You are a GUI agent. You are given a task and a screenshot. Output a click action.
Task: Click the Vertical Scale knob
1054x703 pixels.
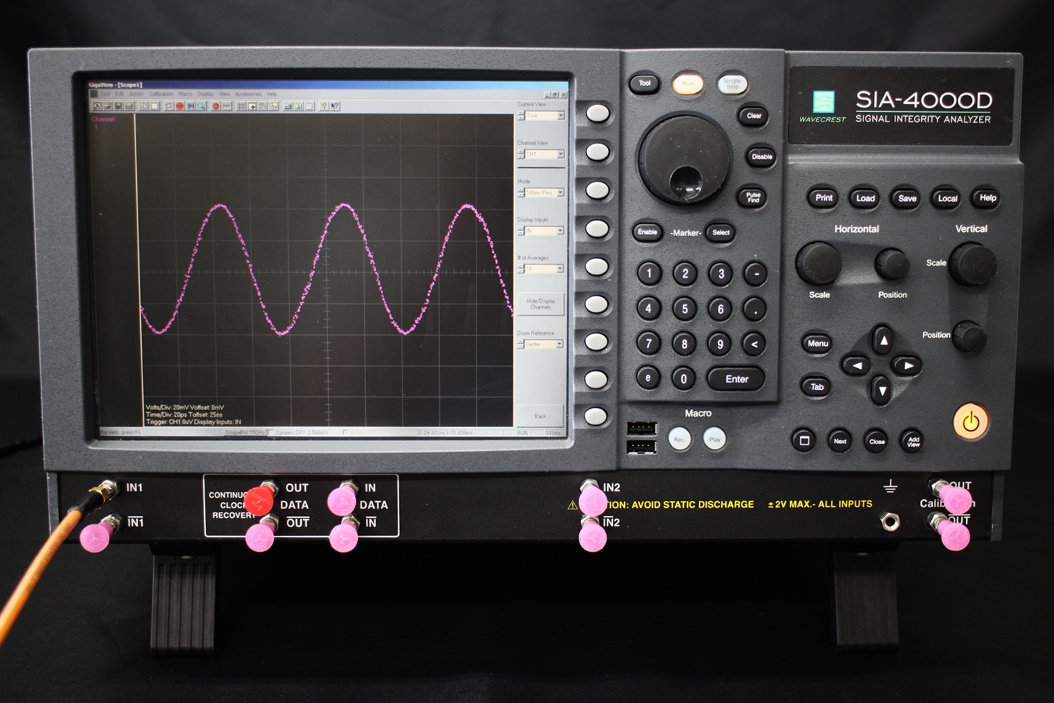[x=972, y=263]
